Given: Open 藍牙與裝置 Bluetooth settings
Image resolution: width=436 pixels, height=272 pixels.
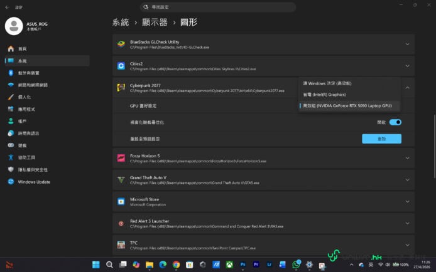Looking at the screenshot, I should [x=47, y=73].
